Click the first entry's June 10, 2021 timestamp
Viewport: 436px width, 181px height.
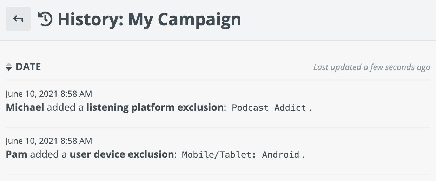click(49, 94)
